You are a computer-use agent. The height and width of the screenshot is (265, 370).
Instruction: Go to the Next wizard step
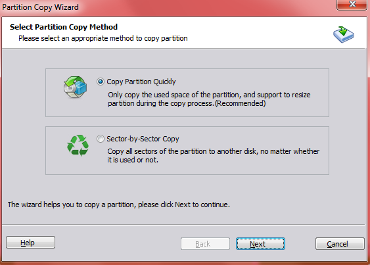[260, 244]
